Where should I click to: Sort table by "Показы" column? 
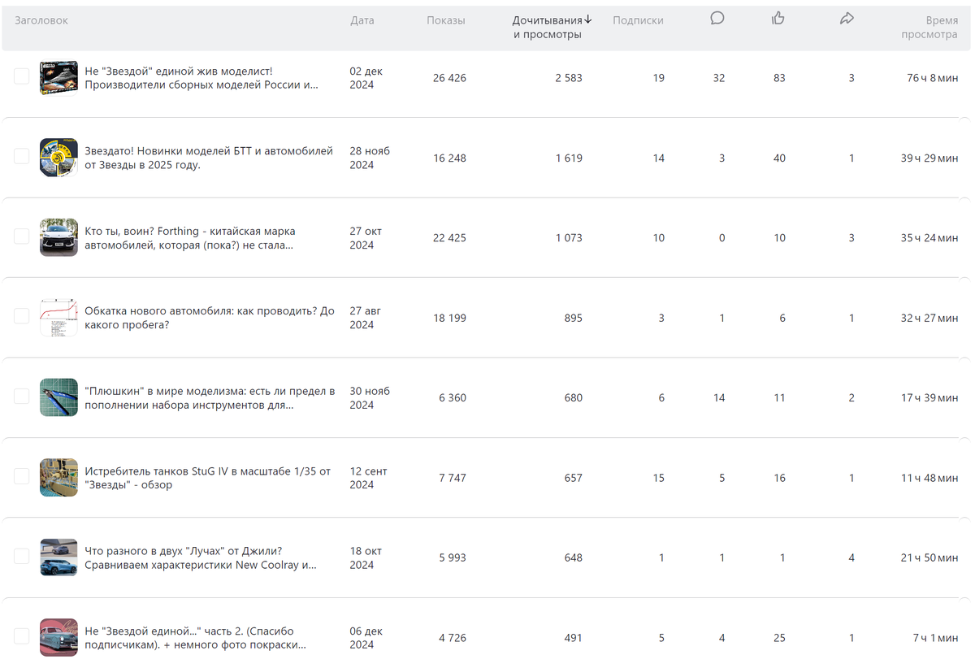(x=446, y=20)
